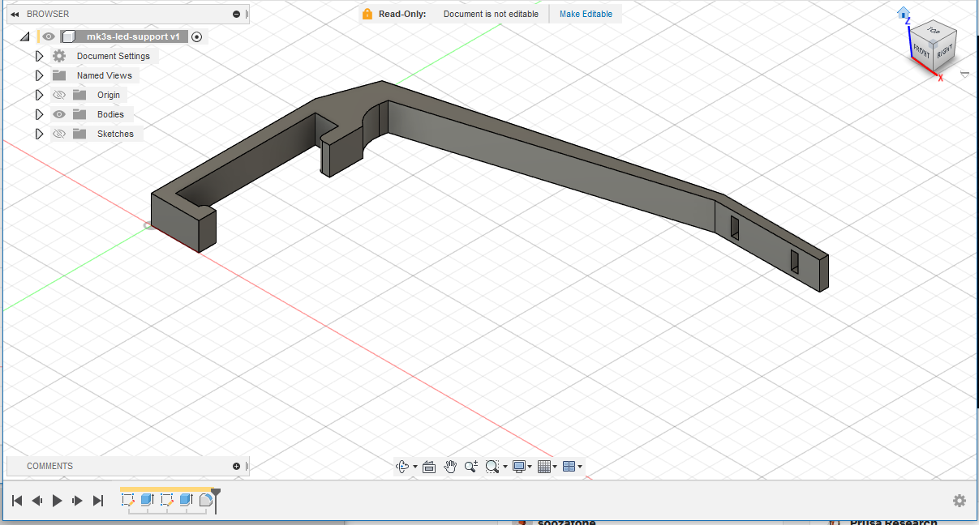
Task: Activate component radio button next to mk3s-led-support
Action: point(196,36)
